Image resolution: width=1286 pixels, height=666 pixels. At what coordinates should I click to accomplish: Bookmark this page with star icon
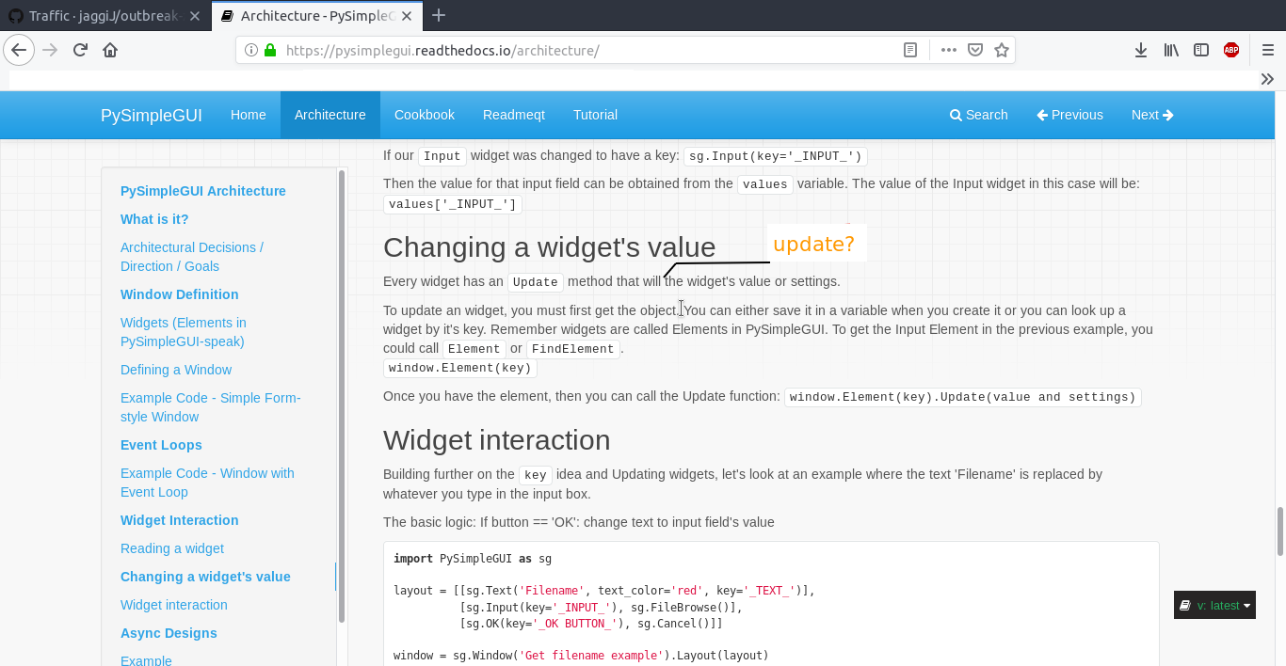pos(1002,51)
